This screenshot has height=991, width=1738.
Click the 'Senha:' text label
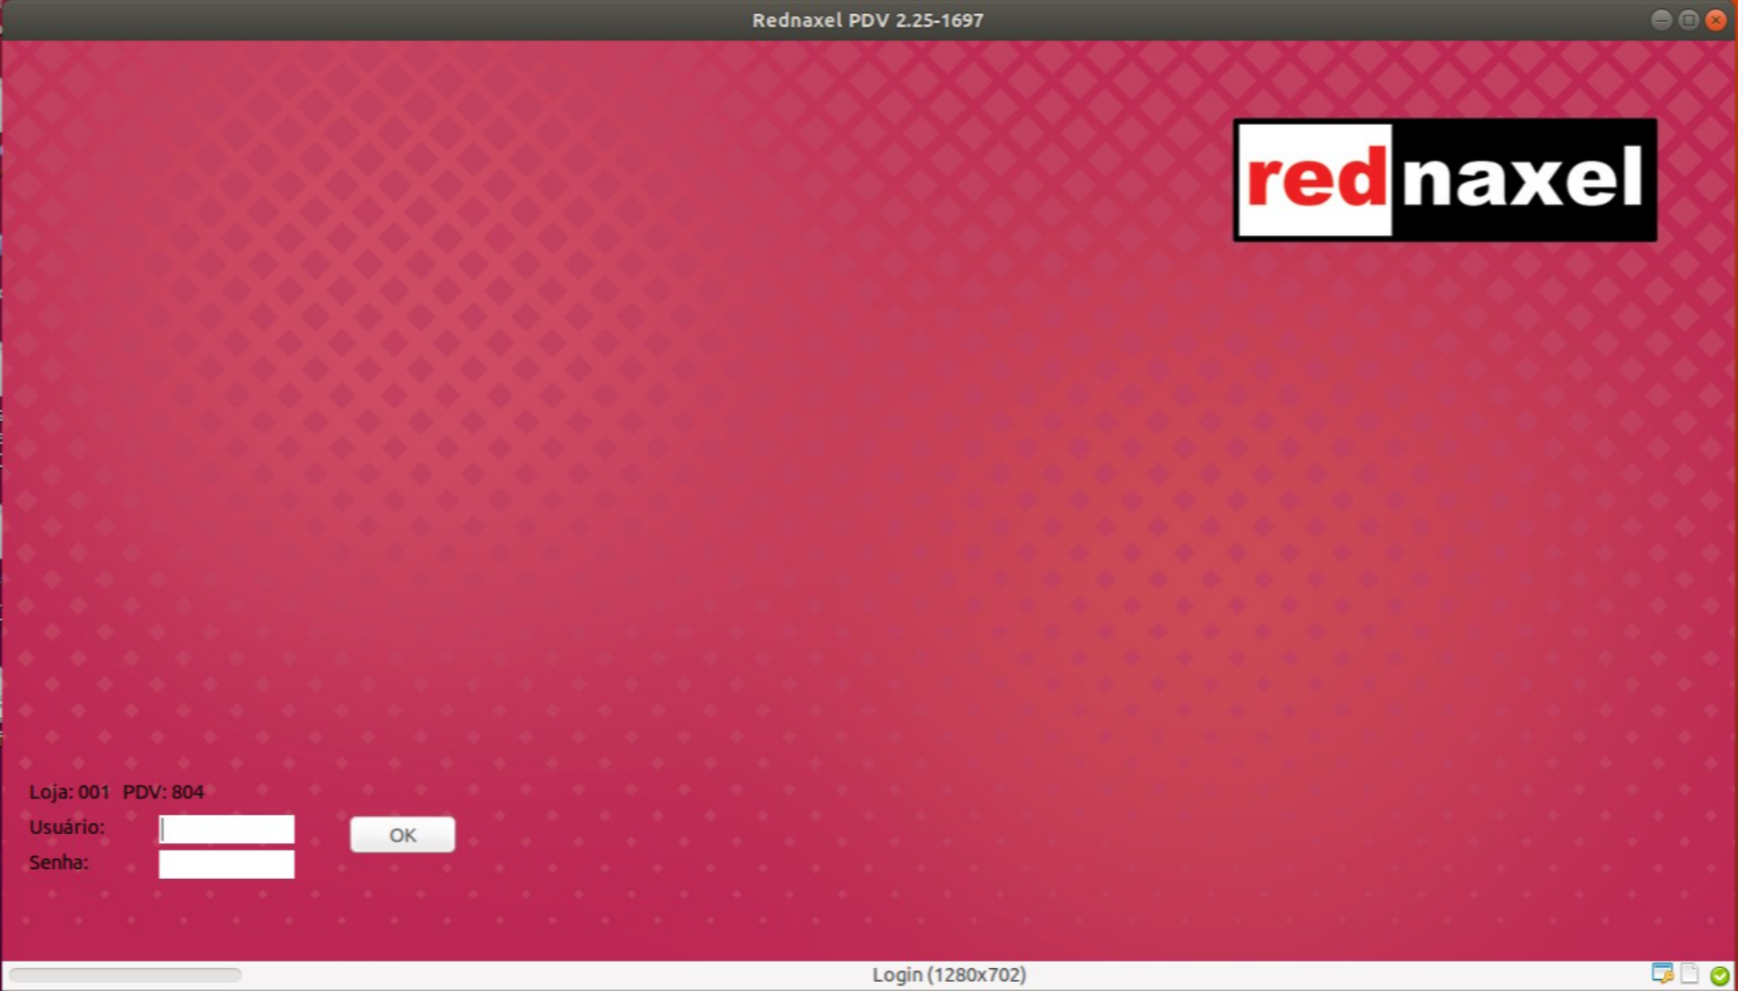[x=60, y=863]
